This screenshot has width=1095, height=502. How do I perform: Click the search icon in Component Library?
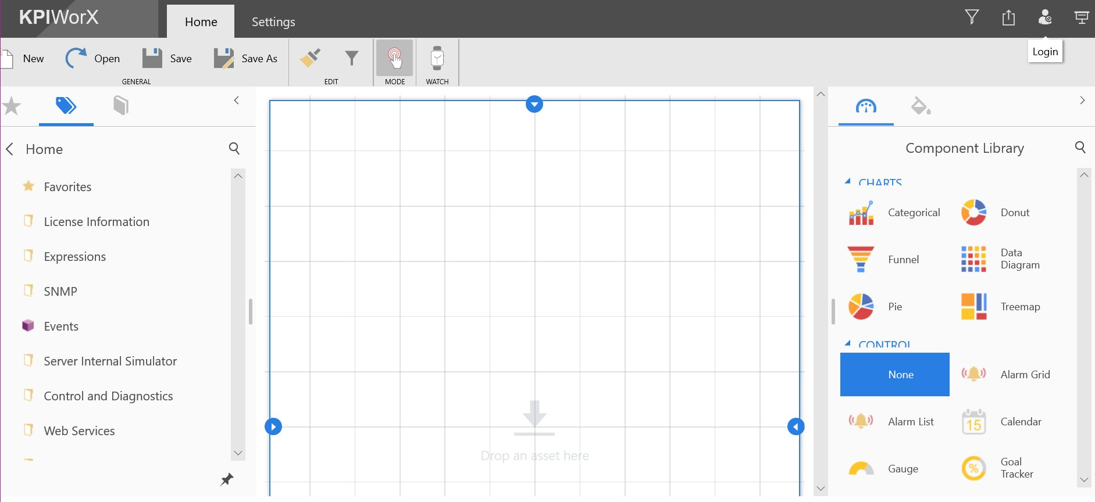[x=1080, y=148]
